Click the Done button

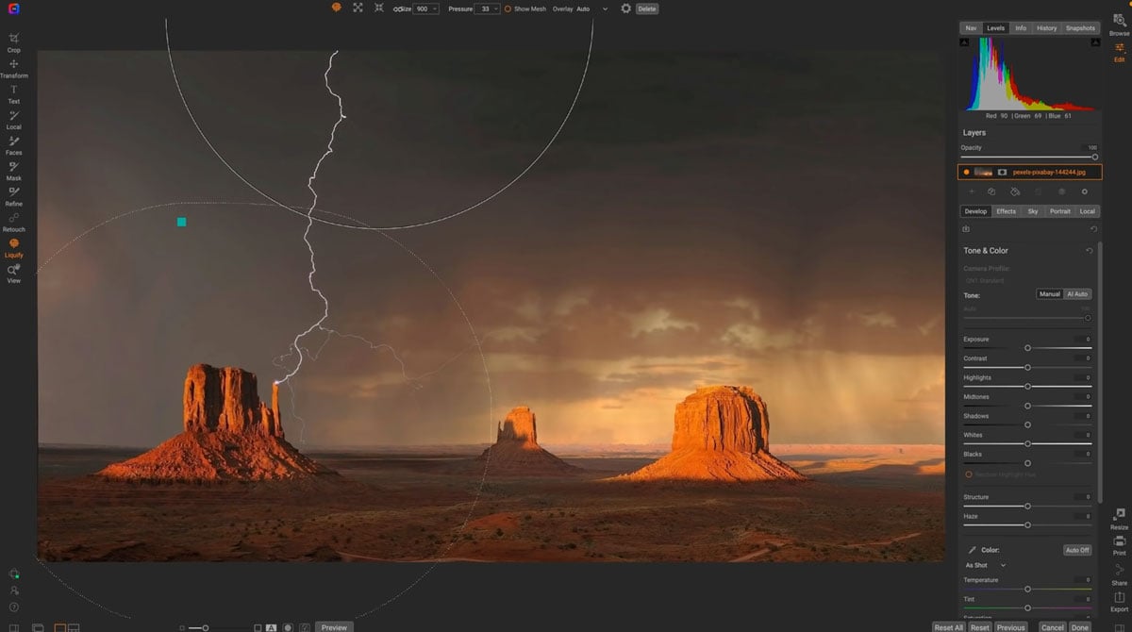pos(1080,627)
